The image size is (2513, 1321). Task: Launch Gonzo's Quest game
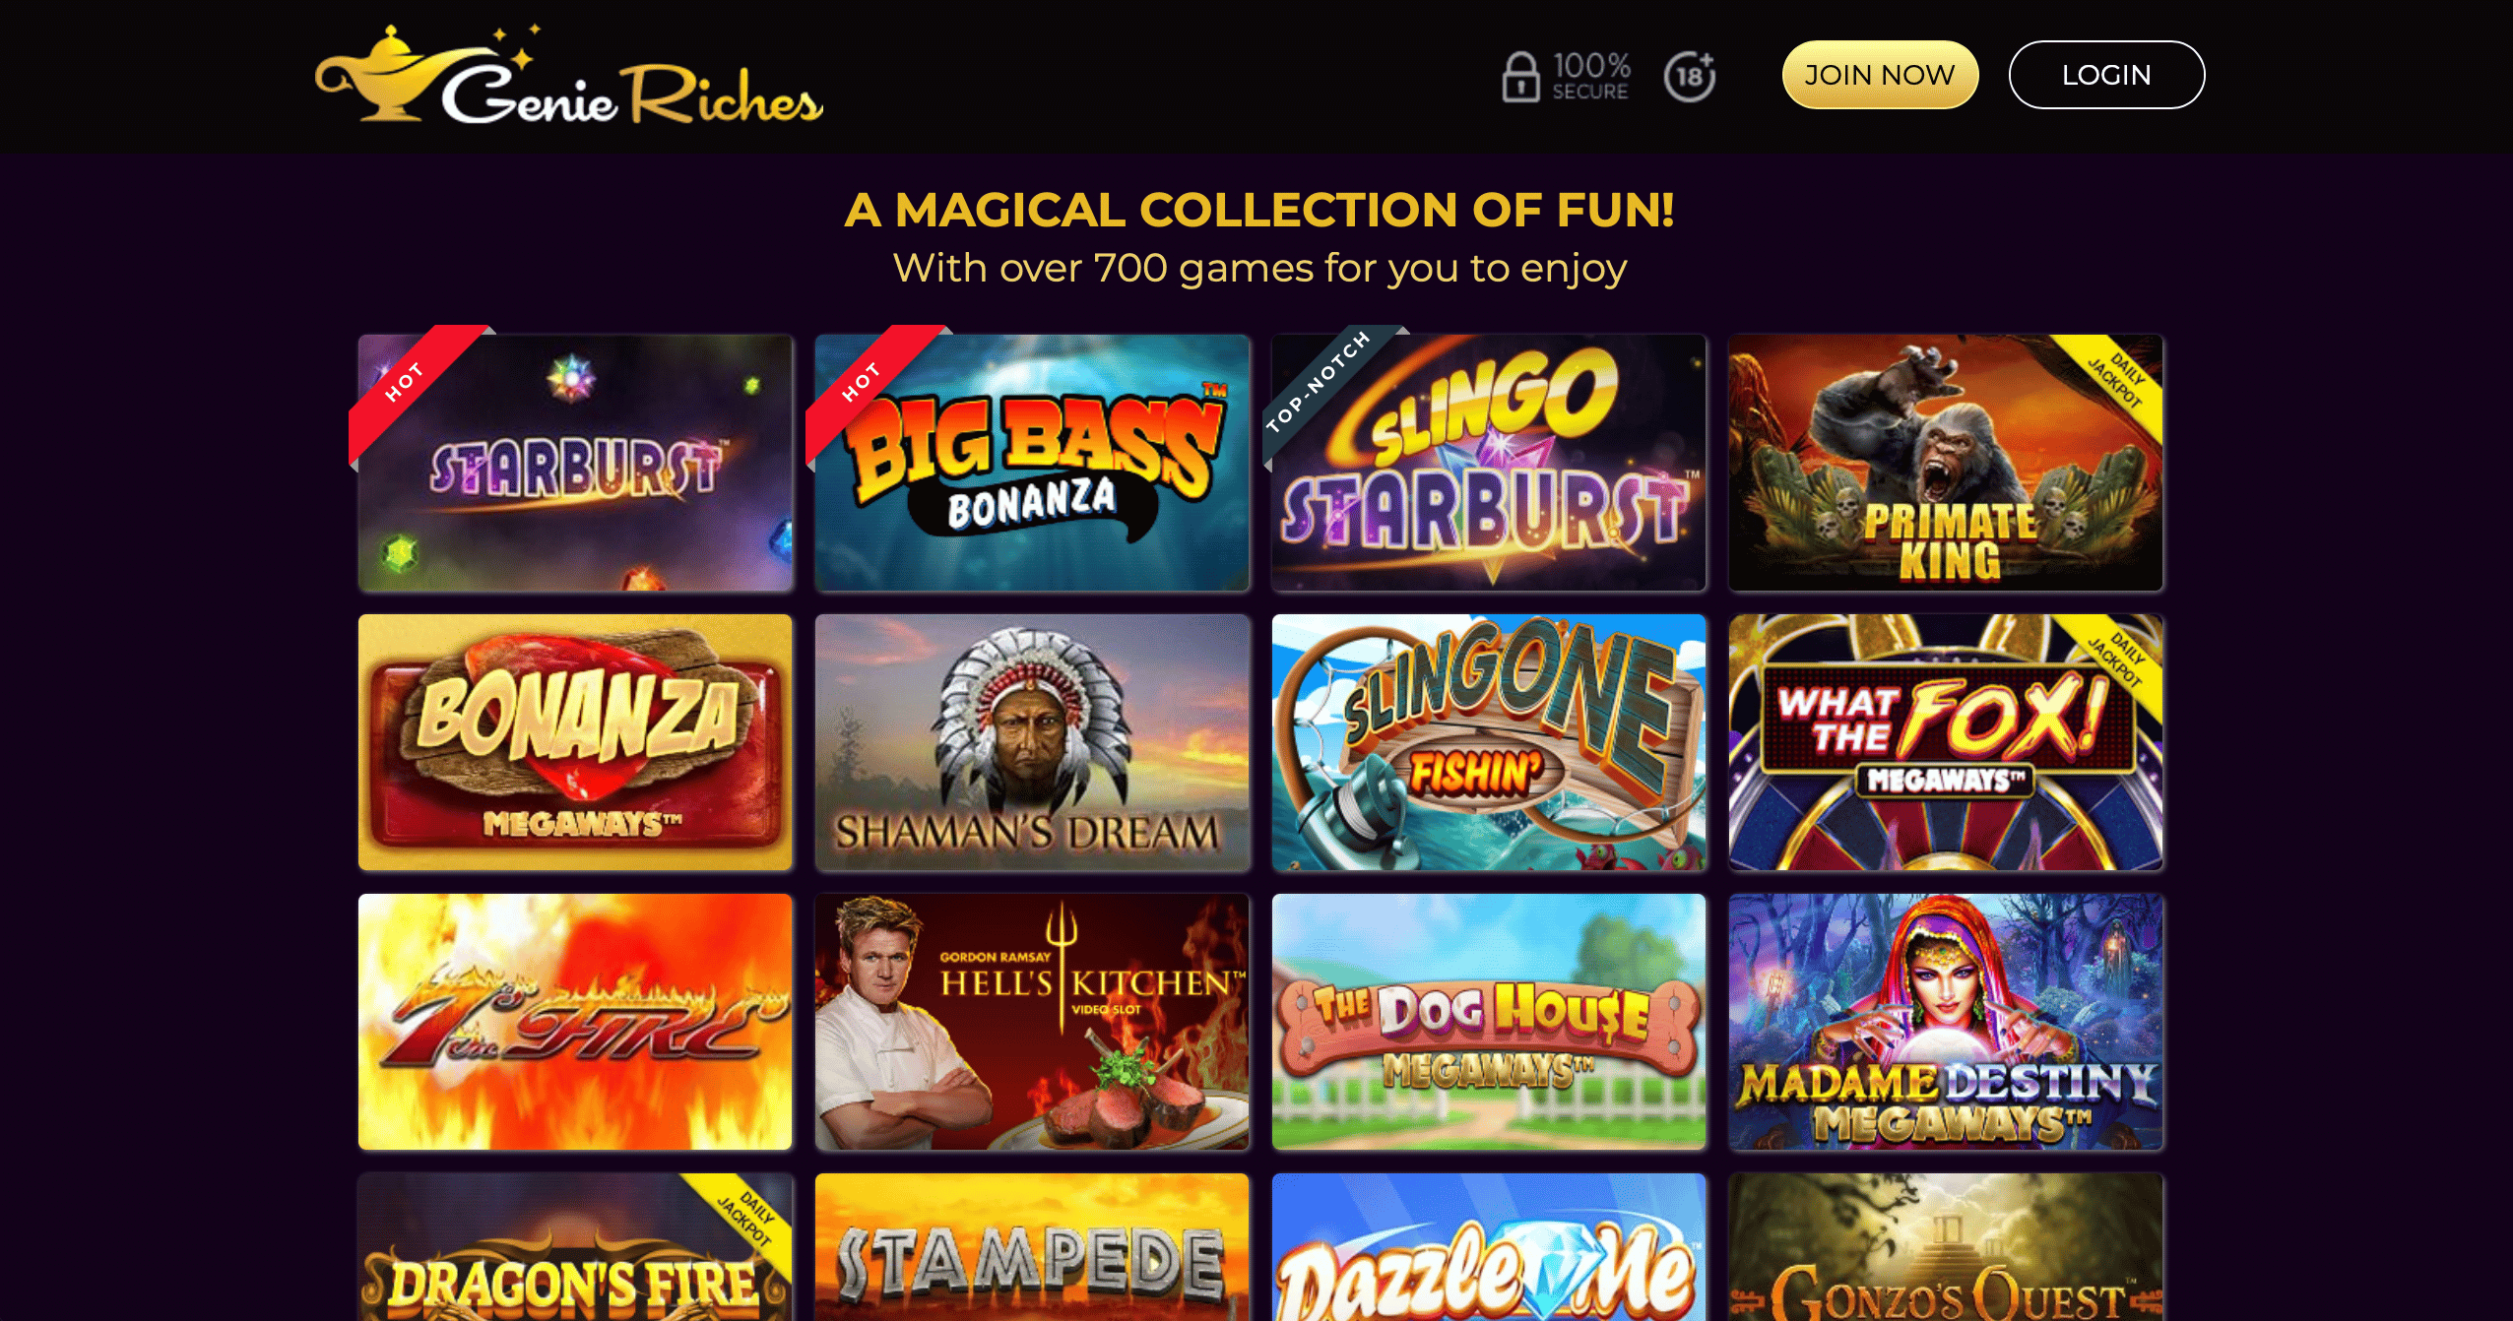tap(1946, 1247)
